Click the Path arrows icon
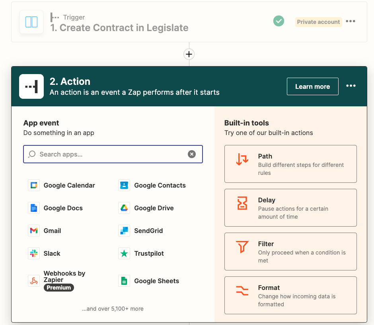Viewport: 374px width, 325px height. (242, 159)
